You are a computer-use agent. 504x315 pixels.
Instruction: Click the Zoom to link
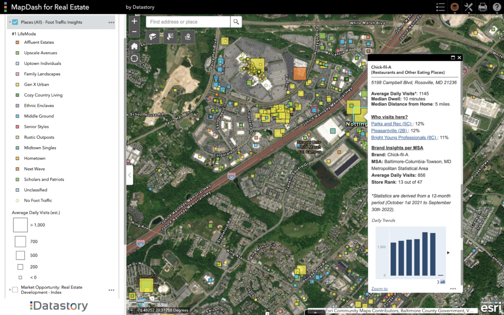tap(379, 288)
